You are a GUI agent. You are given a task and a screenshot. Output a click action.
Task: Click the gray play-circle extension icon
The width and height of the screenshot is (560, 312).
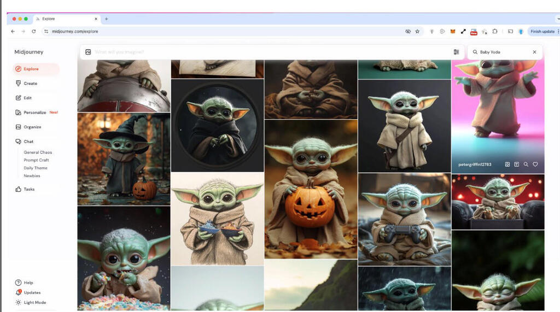[x=442, y=31]
